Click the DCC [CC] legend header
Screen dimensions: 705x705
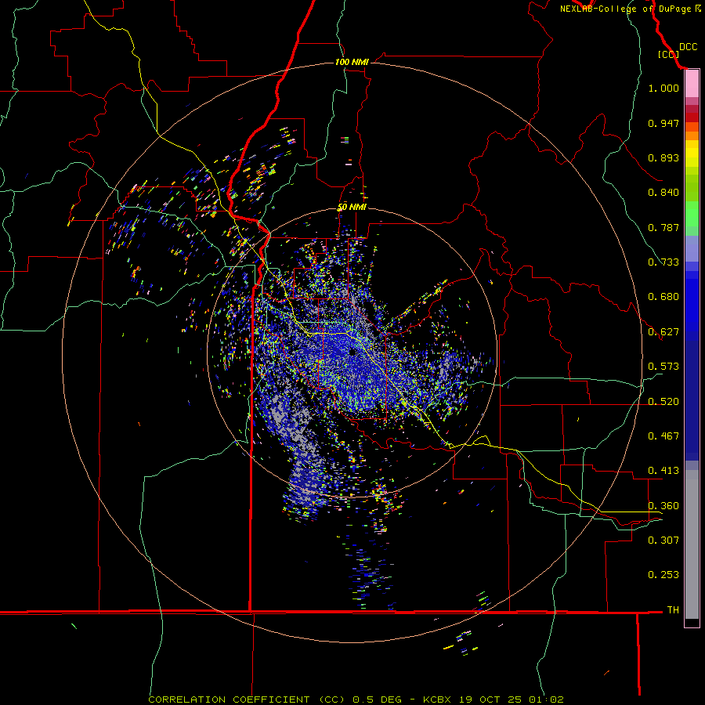pyautogui.click(x=677, y=50)
